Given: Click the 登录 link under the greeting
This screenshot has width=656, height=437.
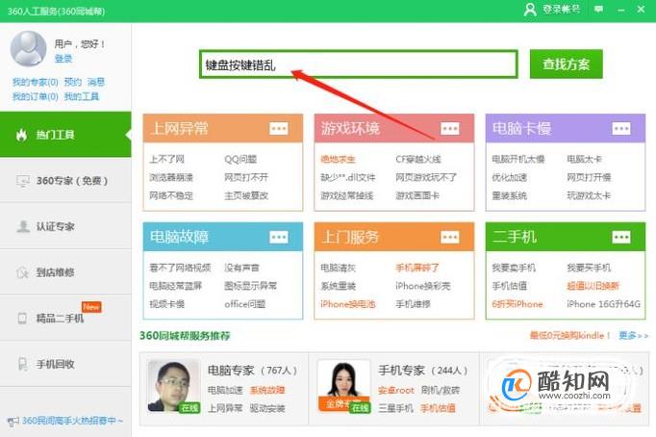Looking at the screenshot, I should point(63,59).
